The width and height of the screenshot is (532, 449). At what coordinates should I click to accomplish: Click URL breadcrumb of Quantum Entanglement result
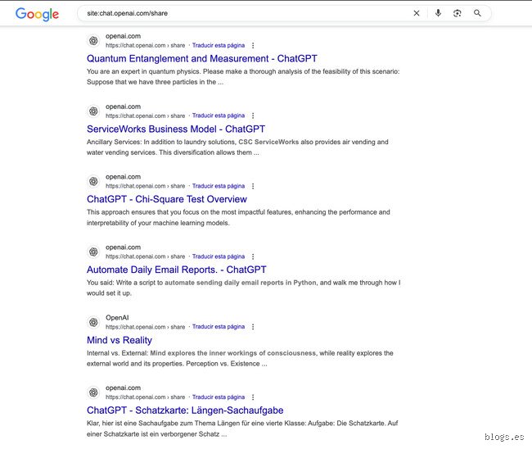pyautogui.click(x=145, y=46)
